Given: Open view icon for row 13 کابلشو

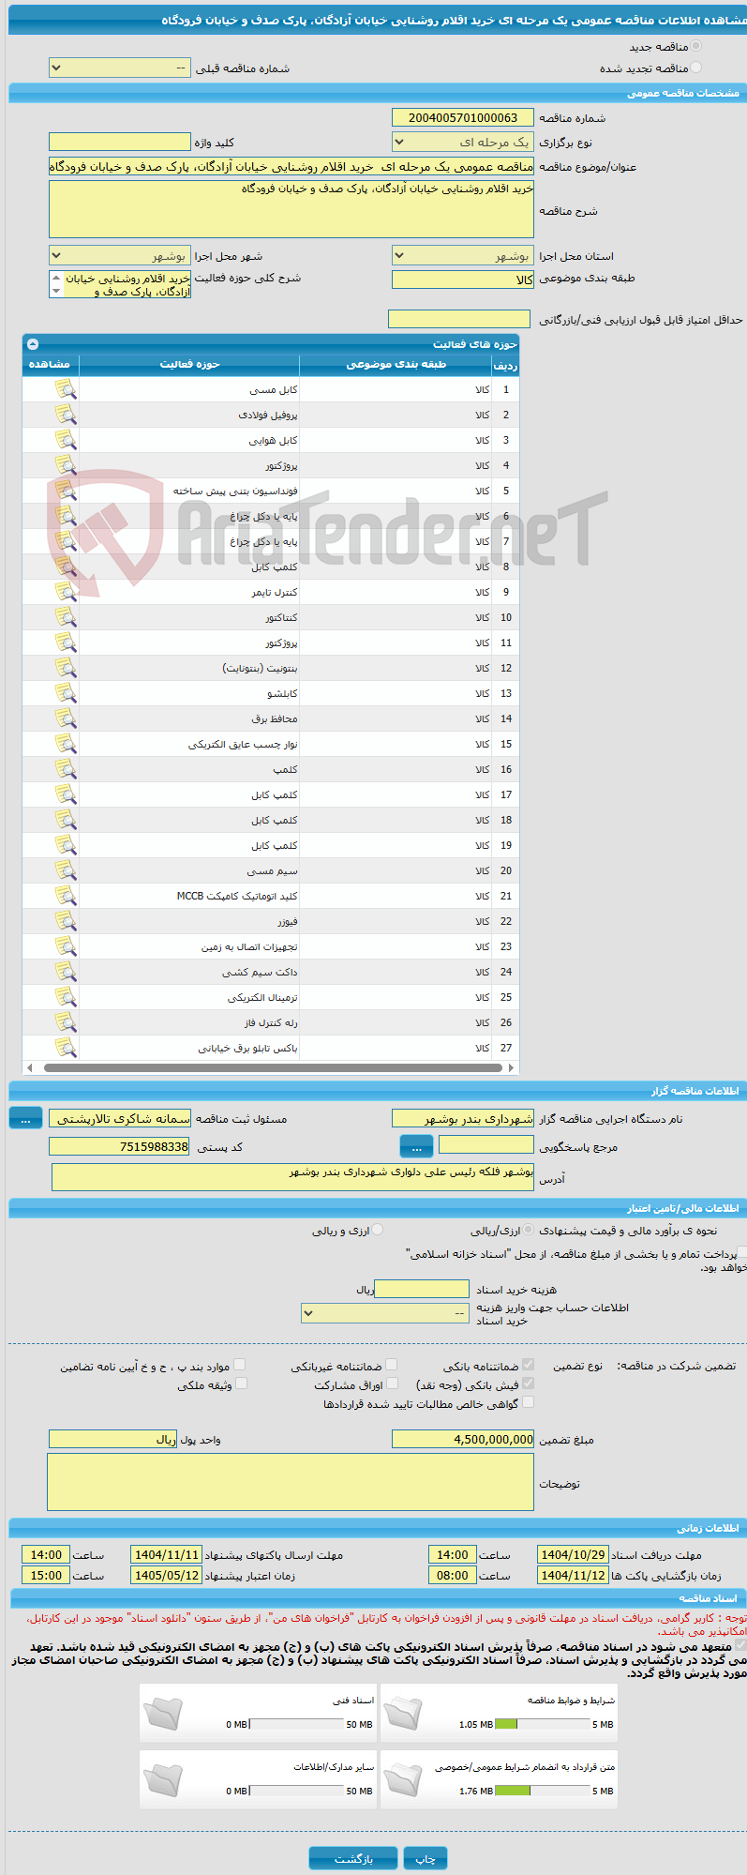Looking at the screenshot, I should (66, 693).
